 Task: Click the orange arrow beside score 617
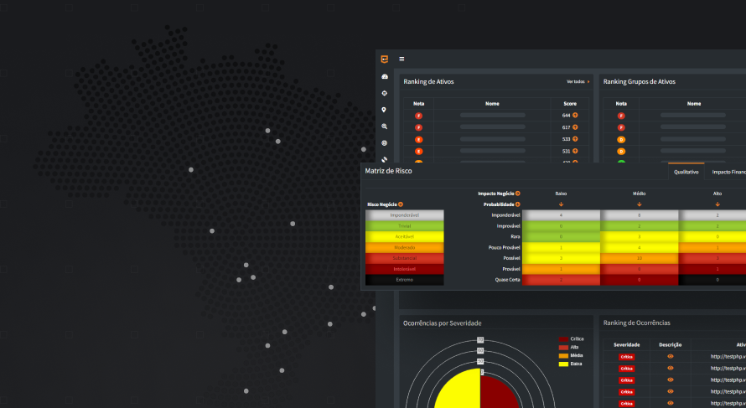(575, 127)
